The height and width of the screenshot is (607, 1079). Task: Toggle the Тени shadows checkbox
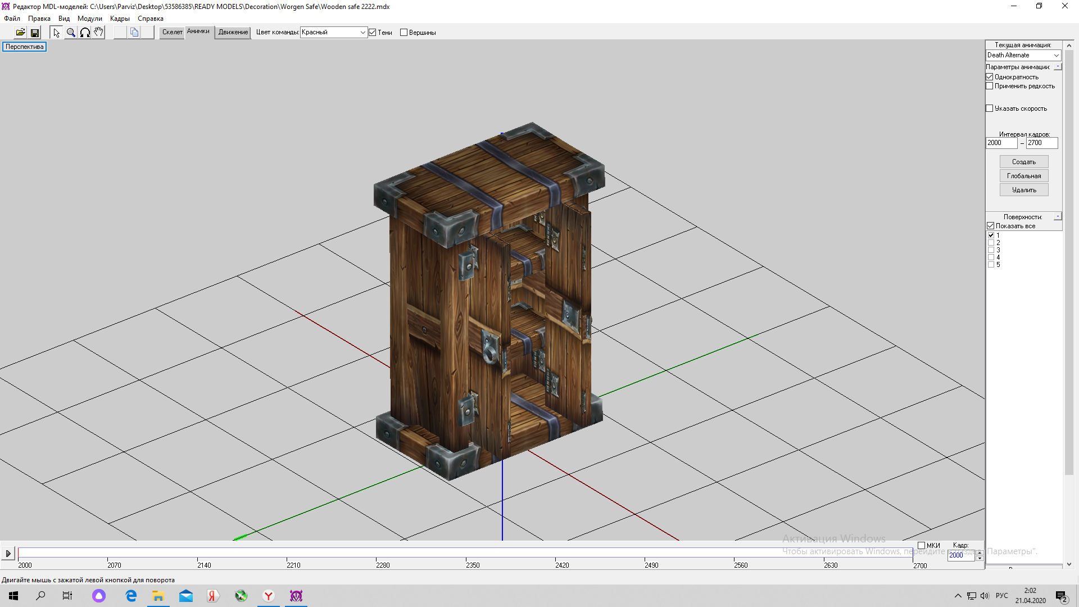click(x=373, y=33)
